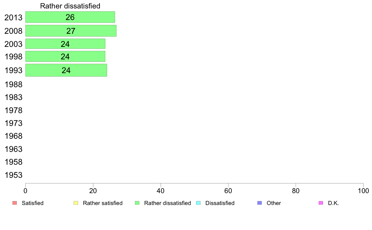
Task: Click the yellow Rather satisfied legend swatch
Action: [76, 203]
